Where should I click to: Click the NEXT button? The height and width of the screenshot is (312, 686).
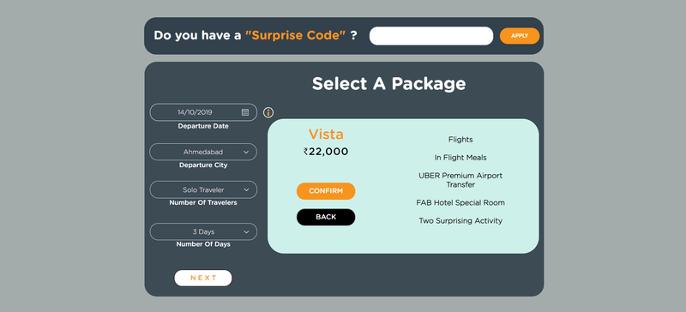pos(203,278)
